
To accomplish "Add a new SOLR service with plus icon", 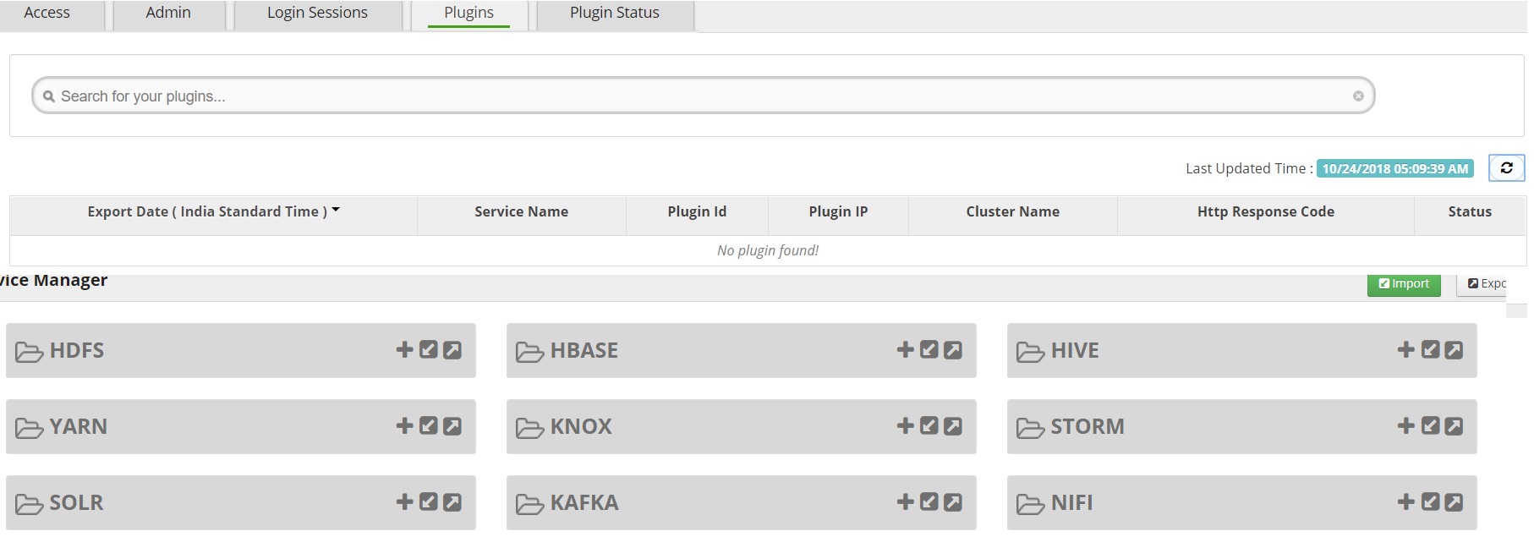I will tap(405, 502).
